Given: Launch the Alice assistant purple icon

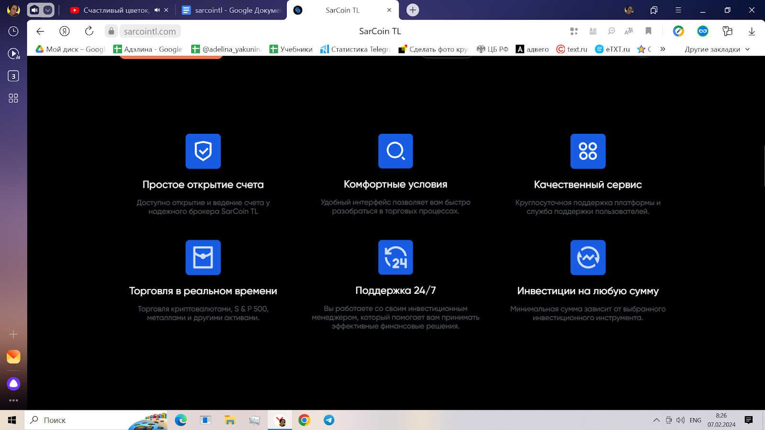Looking at the screenshot, I should tap(13, 384).
